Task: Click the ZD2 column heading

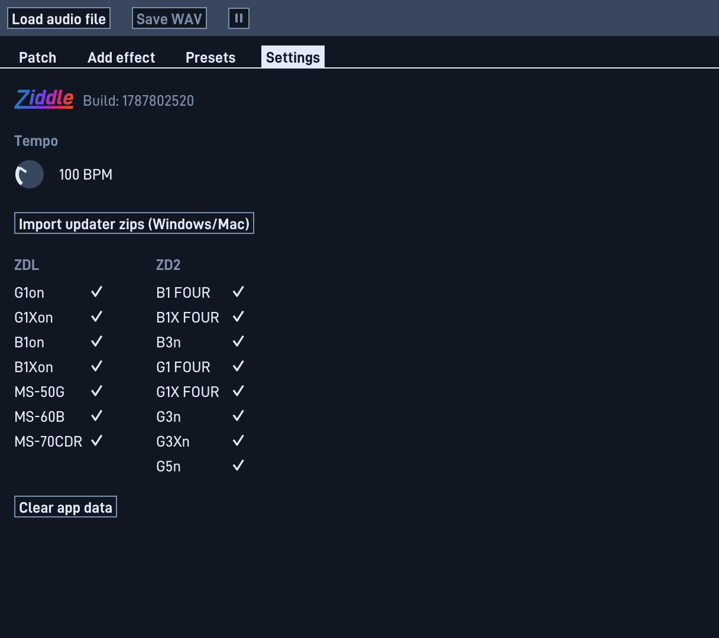Action: 169,265
